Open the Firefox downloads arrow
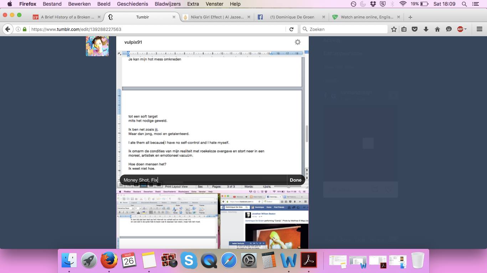 (x=426, y=30)
